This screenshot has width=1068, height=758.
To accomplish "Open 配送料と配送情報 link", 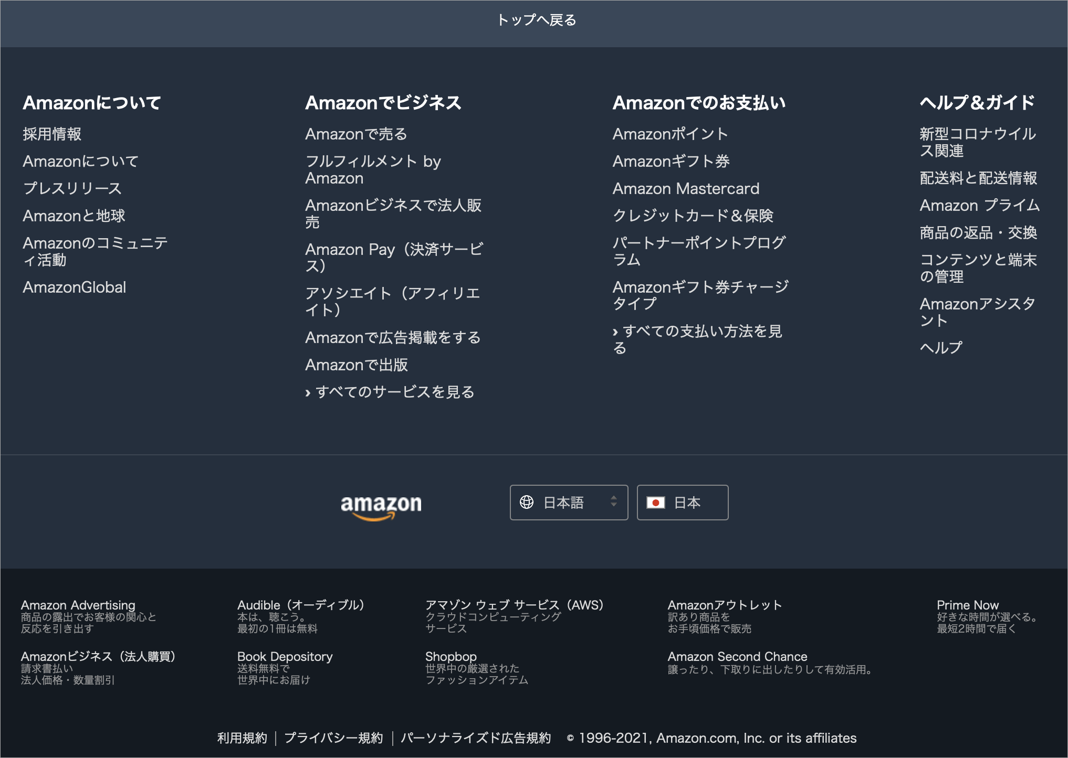I will (x=979, y=178).
